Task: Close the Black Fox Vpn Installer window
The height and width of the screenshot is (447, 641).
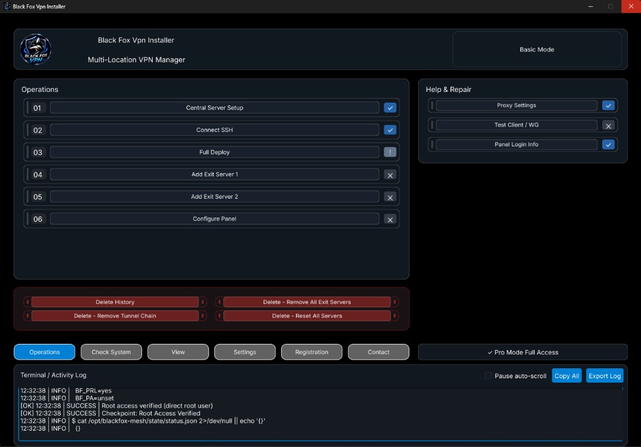Action: 631,6
